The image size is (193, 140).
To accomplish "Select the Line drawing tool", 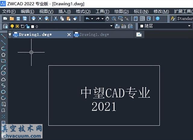I will [3, 36].
